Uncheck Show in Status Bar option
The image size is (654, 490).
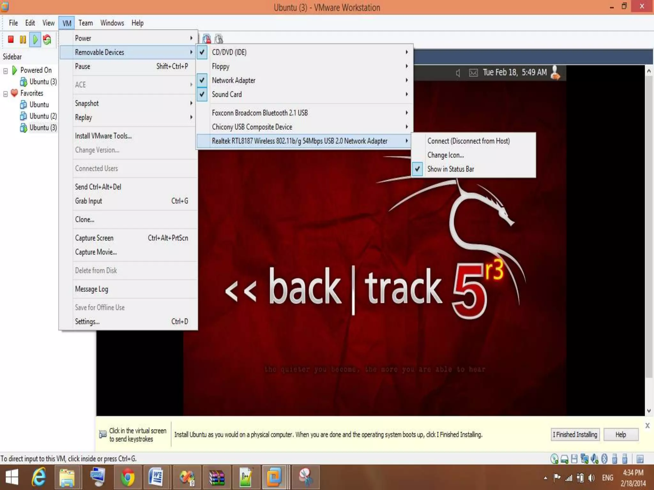(x=450, y=169)
